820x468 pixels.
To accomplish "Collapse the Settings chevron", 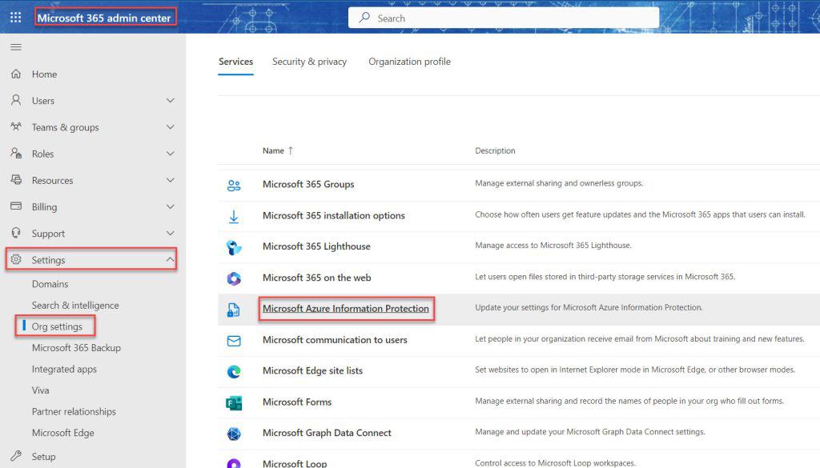I will pos(171,259).
